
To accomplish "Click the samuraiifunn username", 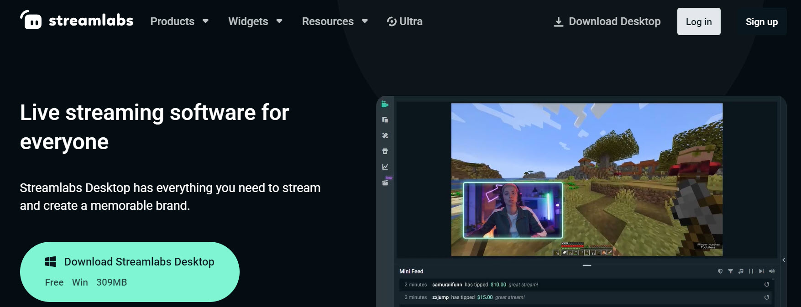I will (447, 285).
